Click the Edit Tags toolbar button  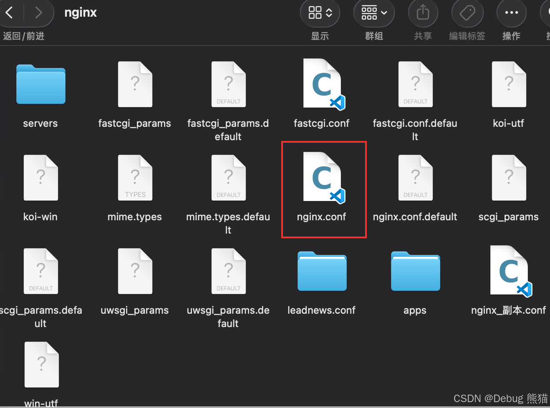pos(467,13)
